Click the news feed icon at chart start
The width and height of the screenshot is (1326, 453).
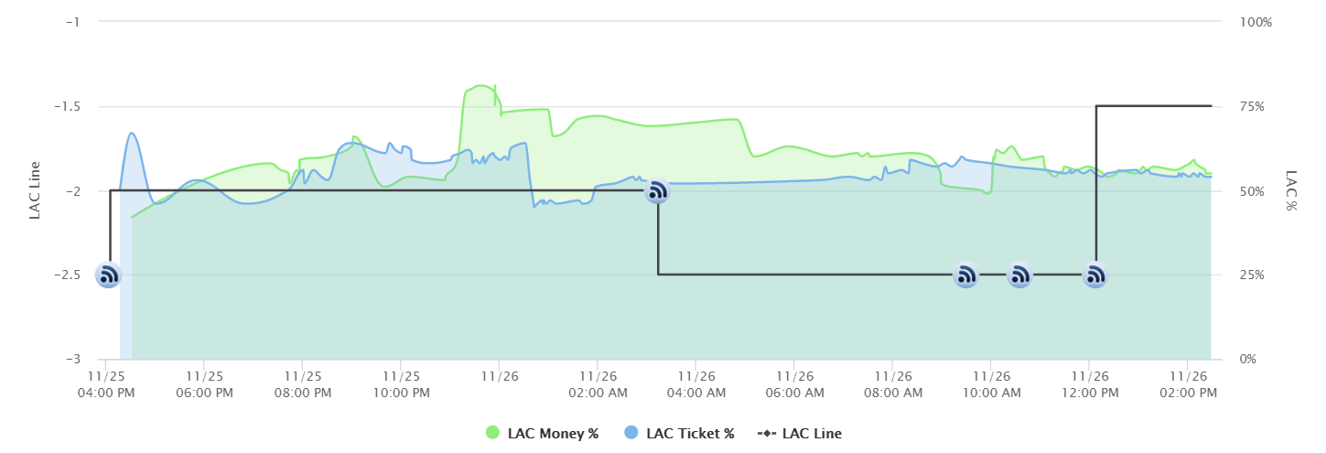pyautogui.click(x=109, y=275)
